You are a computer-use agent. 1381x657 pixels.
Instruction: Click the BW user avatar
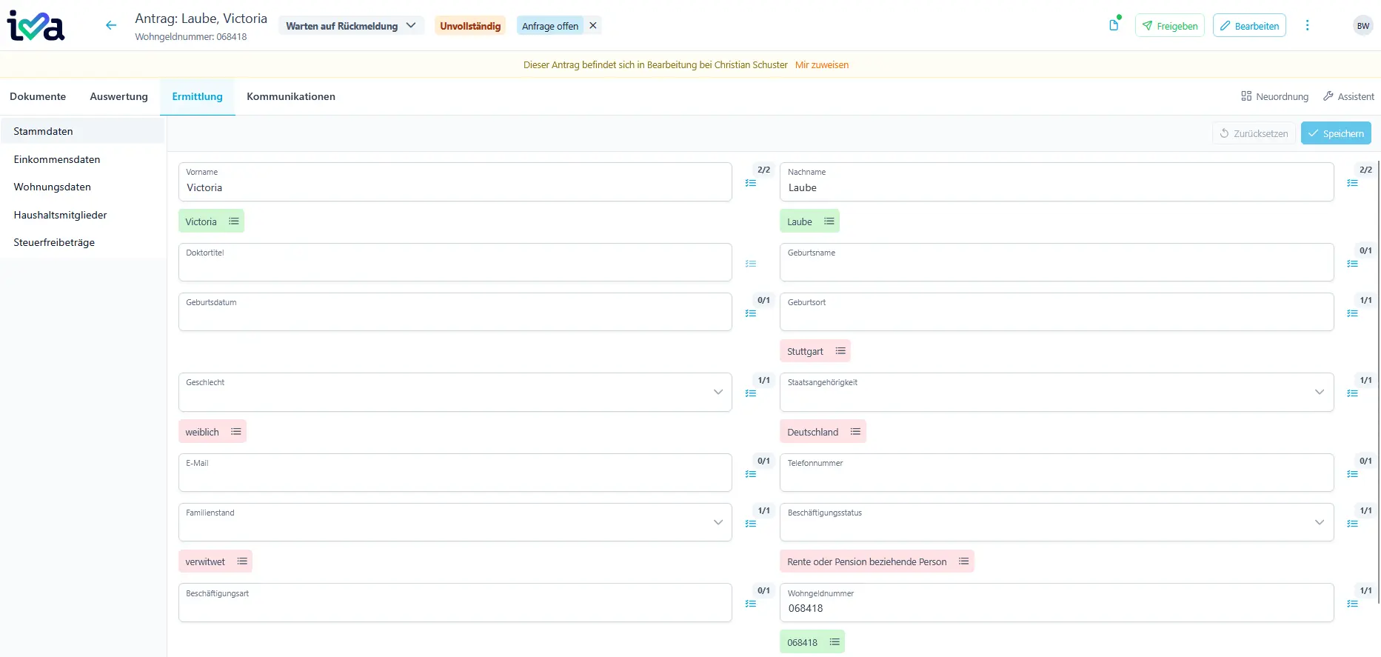click(1362, 26)
